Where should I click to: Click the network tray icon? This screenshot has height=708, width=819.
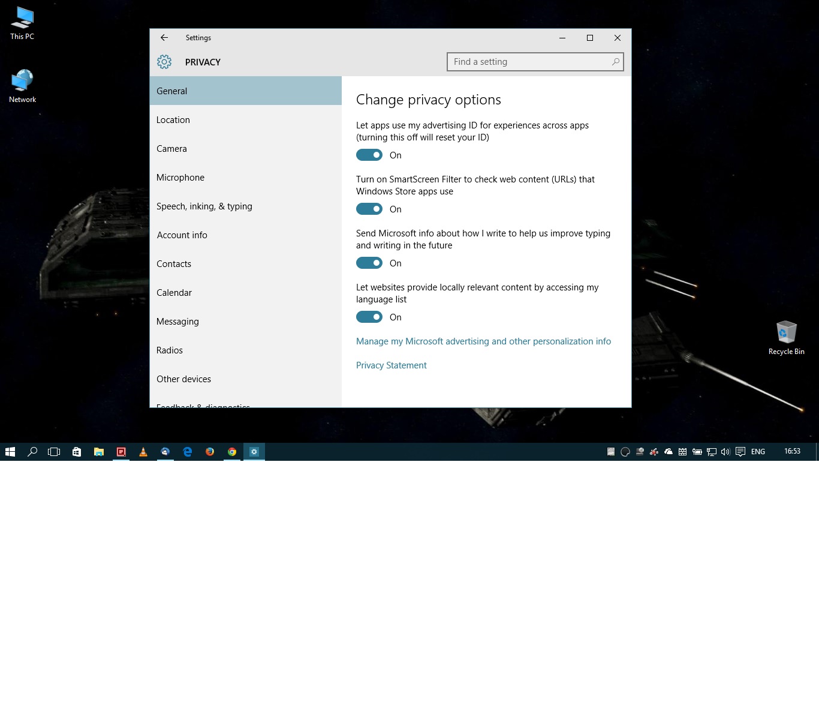point(712,452)
